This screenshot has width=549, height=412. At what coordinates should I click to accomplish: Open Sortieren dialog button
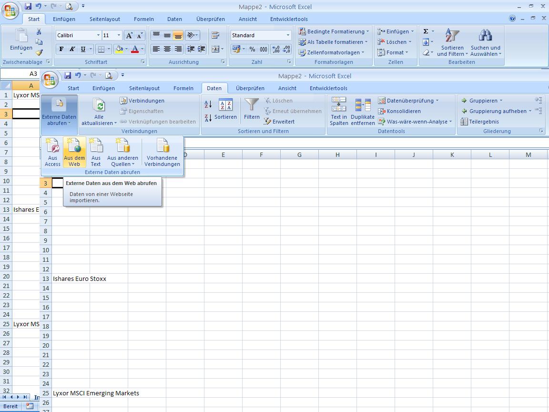225,109
